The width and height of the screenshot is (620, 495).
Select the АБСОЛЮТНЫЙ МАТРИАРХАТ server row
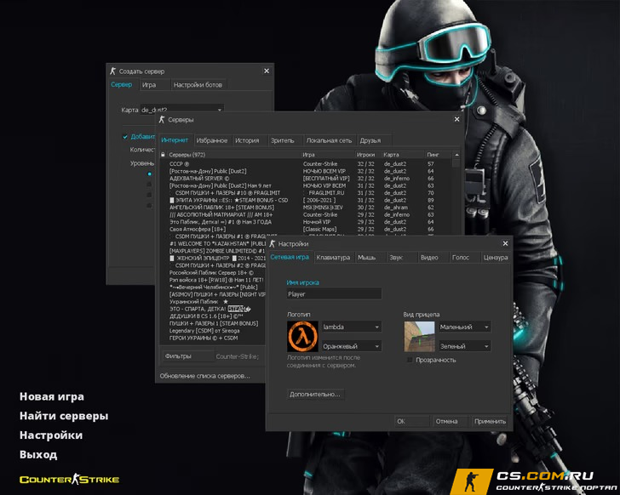coord(306,214)
